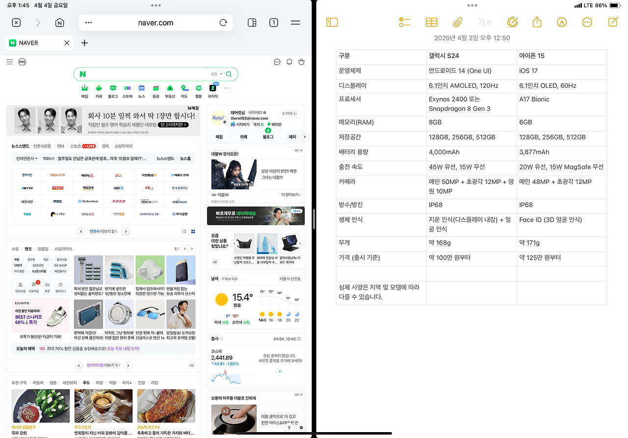Go to browser home page

60,23
